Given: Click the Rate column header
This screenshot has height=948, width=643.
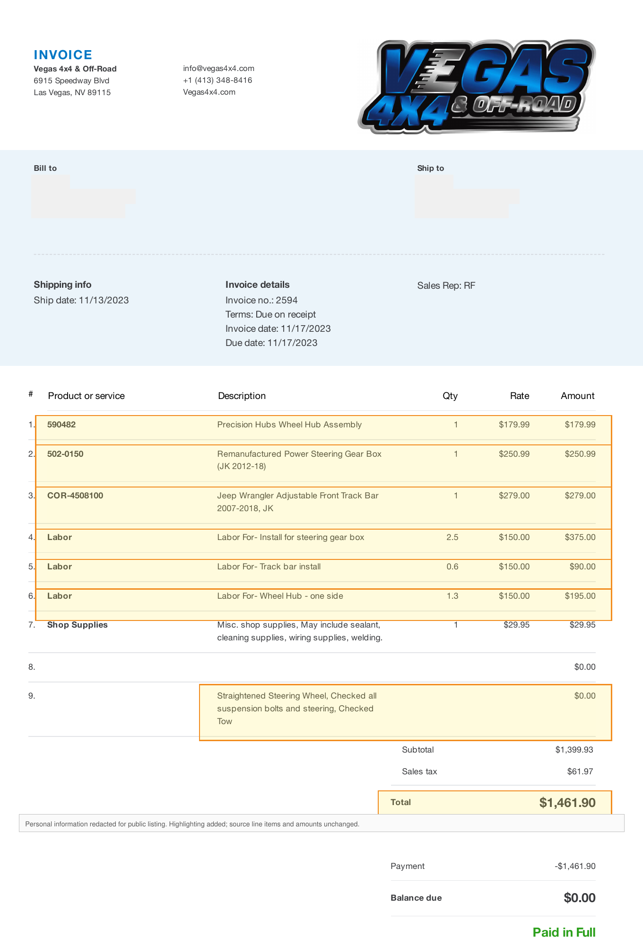Looking at the screenshot, I should click(520, 396).
